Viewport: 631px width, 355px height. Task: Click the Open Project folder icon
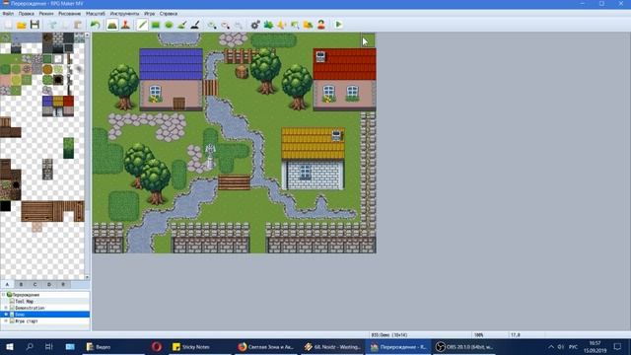(x=22, y=25)
